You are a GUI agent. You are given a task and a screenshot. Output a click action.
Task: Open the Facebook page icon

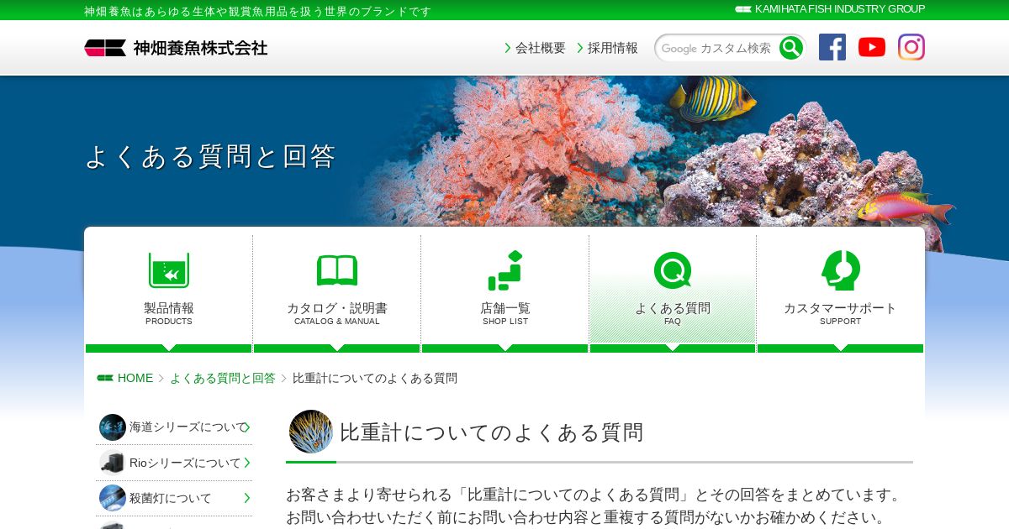832,47
